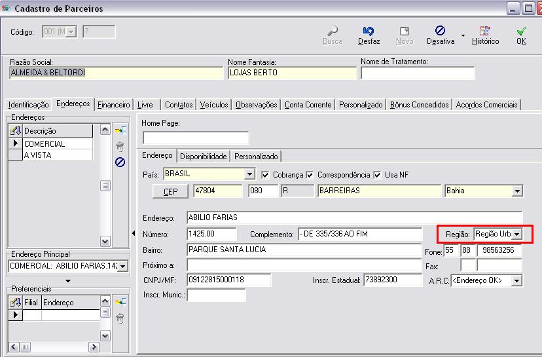Viewport: 542px width, 357px height.
Task: Toggle the Usa NF checkbox
Action: (378, 175)
